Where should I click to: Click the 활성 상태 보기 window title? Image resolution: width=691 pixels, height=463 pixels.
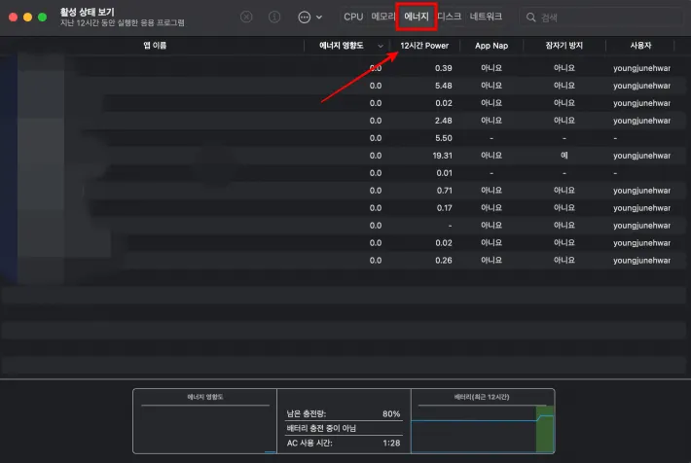point(88,12)
